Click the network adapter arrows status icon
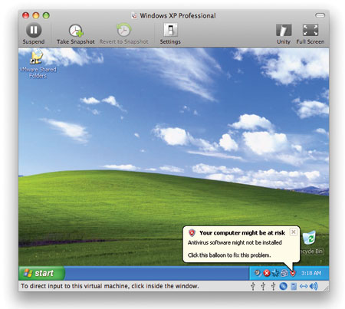 click(x=304, y=286)
